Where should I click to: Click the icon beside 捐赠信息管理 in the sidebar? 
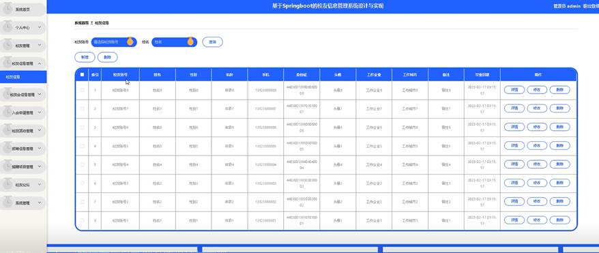click(8, 149)
